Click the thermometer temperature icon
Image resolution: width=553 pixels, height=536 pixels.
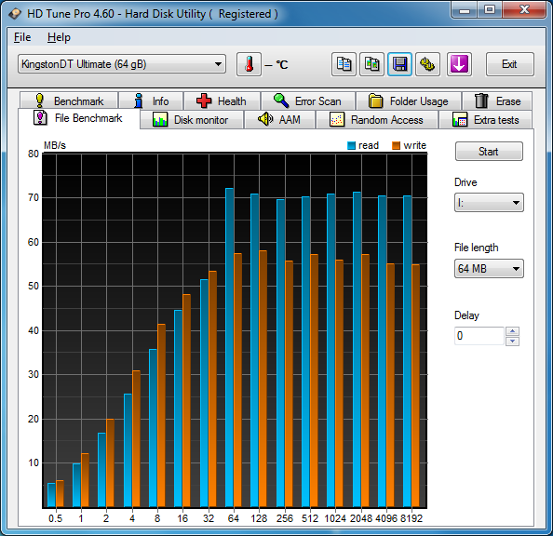[249, 64]
